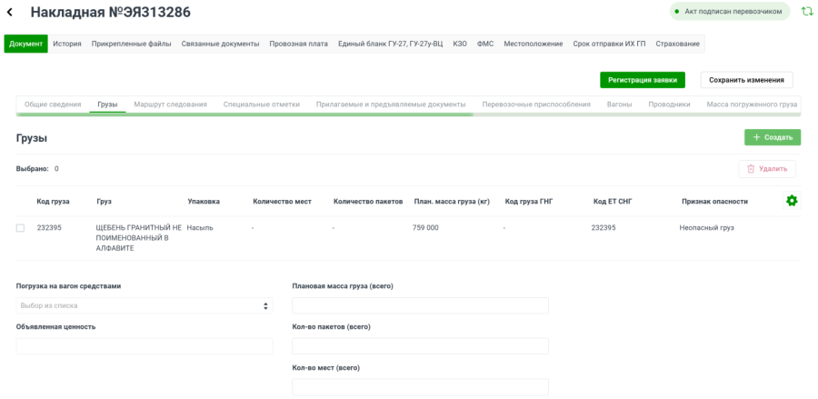The height and width of the screenshot is (399, 818).
Task: Click the Удалить button with trash icon
Action: click(767, 169)
